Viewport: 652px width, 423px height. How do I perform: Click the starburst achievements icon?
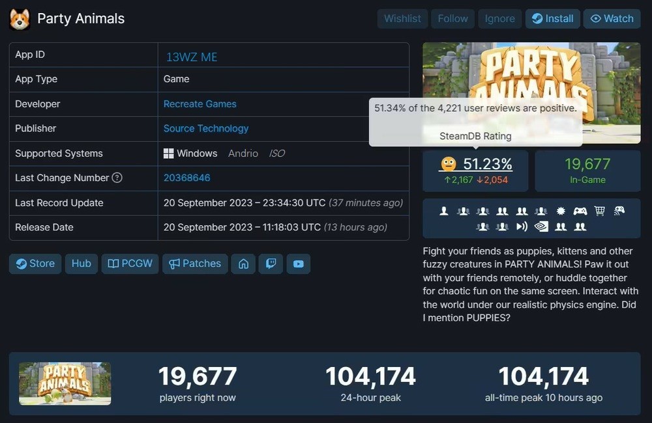(x=561, y=211)
